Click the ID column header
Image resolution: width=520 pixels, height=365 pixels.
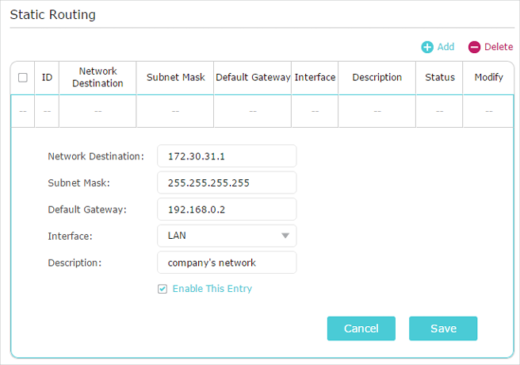[x=47, y=78]
